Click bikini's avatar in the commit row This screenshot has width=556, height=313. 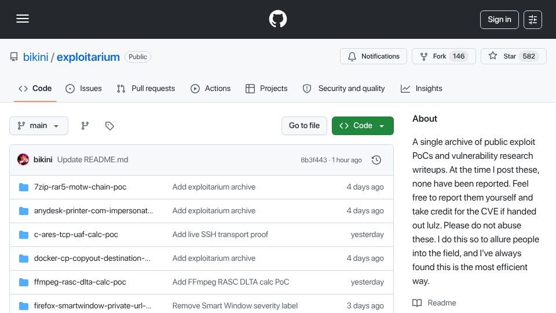pos(23,160)
